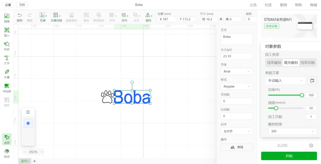Zoom out with the minus button
This screenshot has height=164, width=321.
tap(25, 152)
